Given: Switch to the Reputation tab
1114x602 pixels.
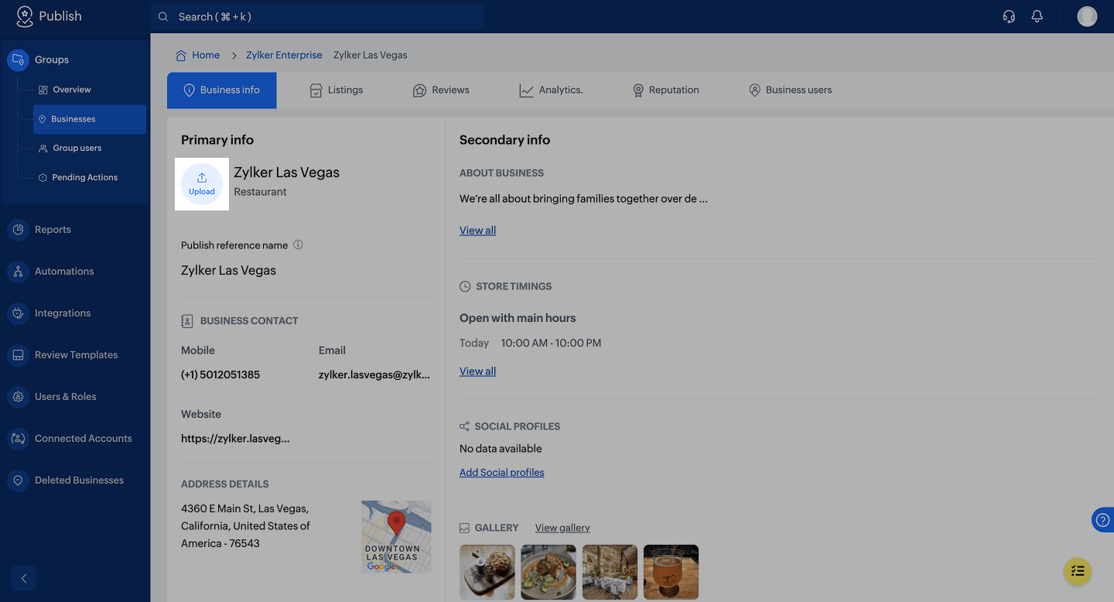Looking at the screenshot, I should (665, 91).
